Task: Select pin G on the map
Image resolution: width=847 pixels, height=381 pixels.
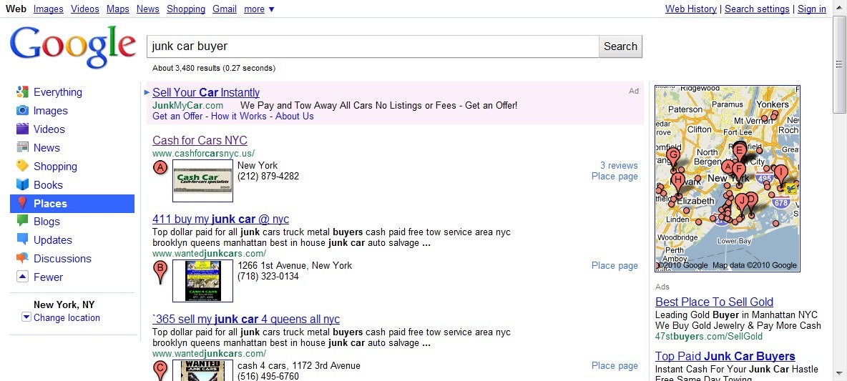Action: click(672, 156)
